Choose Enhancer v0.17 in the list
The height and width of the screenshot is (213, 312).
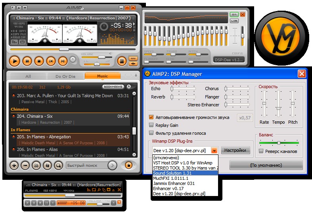[185, 188]
